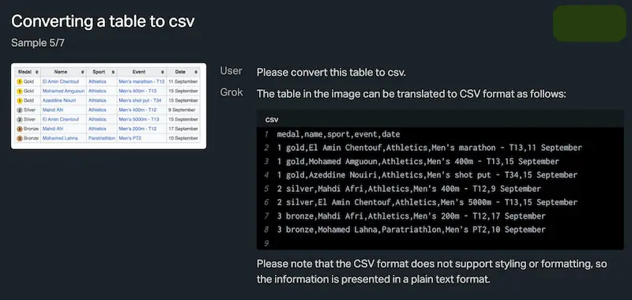
Task: Click the csv label on code block header
Action: 272,120
